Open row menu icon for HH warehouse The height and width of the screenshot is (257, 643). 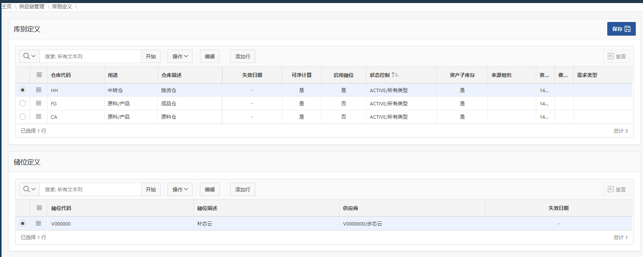tap(38, 90)
